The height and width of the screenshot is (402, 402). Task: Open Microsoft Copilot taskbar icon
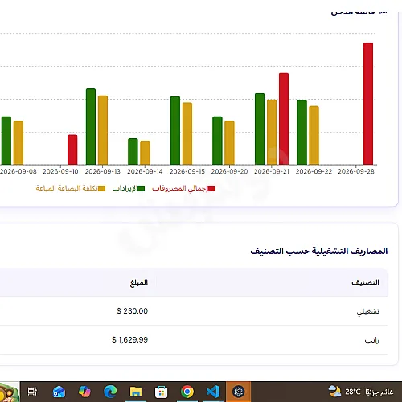tap(84, 392)
